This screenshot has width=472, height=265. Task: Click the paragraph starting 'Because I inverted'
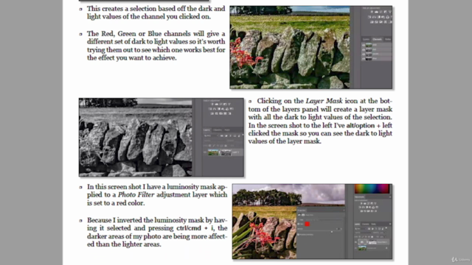click(x=157, y=232)
